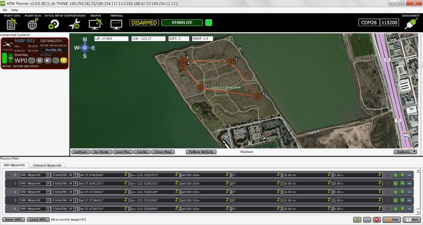
Task: Click the Save WPs button
Action: [14, 219]
